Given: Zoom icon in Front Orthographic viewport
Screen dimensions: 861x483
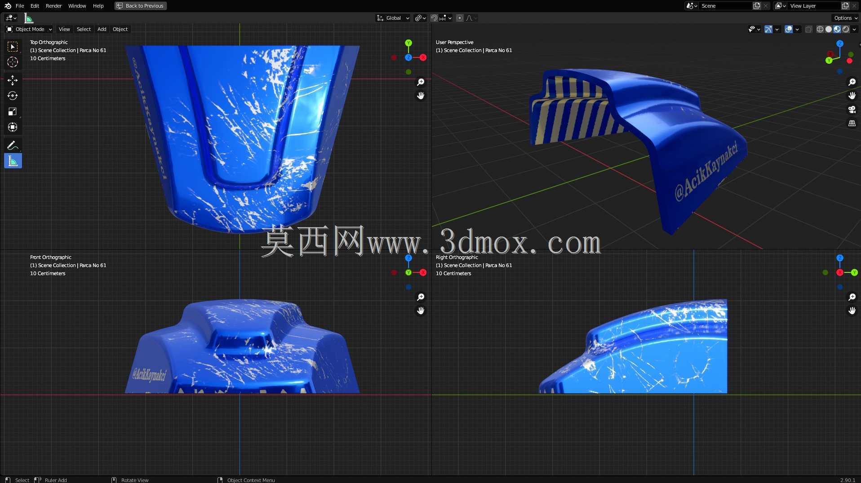Looking at the screenshot, I should (x=421, y=297).
